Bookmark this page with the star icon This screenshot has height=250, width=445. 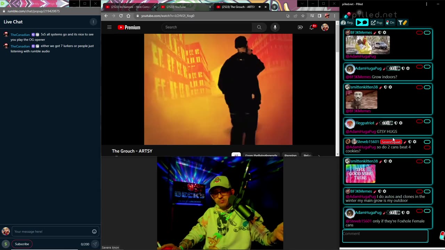point(303,16)
